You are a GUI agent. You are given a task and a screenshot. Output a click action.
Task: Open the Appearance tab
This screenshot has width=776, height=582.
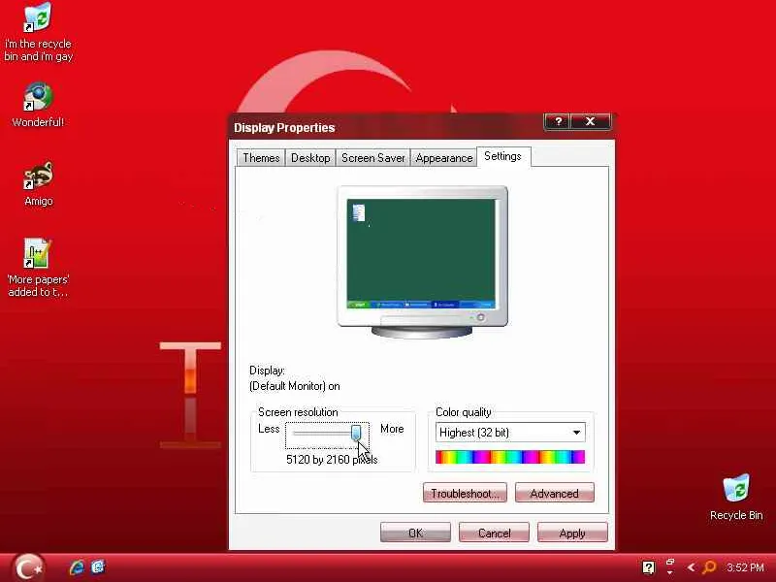click(444, 158)
